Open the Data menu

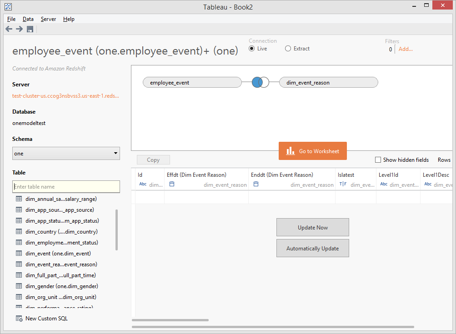[28, 19]
